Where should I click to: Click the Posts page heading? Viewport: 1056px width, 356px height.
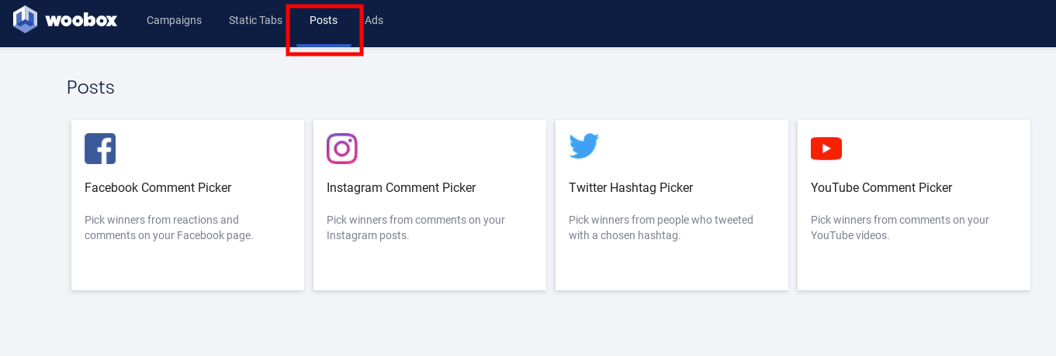[91, 87]
